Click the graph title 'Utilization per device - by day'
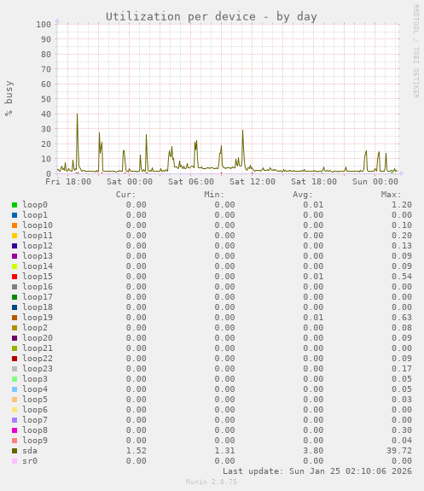Viewport: 424px width, 491px height. [212, 16]
